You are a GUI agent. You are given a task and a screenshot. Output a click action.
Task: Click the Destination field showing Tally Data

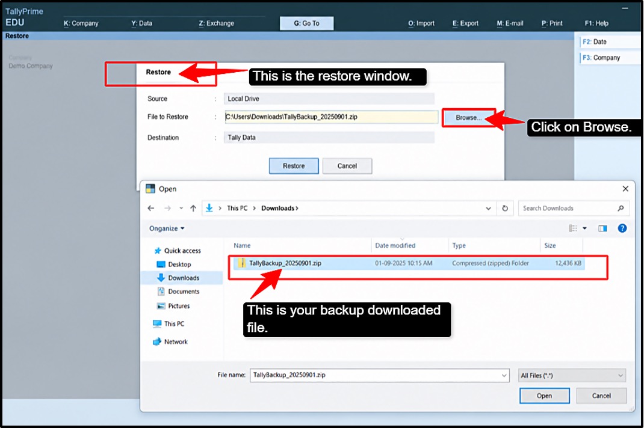tap(329, 138)
